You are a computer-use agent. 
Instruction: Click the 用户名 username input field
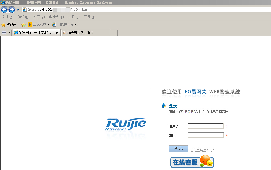coord(206,126)
